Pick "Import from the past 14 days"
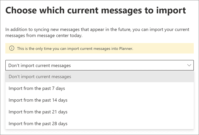199x135 pixels. (38, 100)
